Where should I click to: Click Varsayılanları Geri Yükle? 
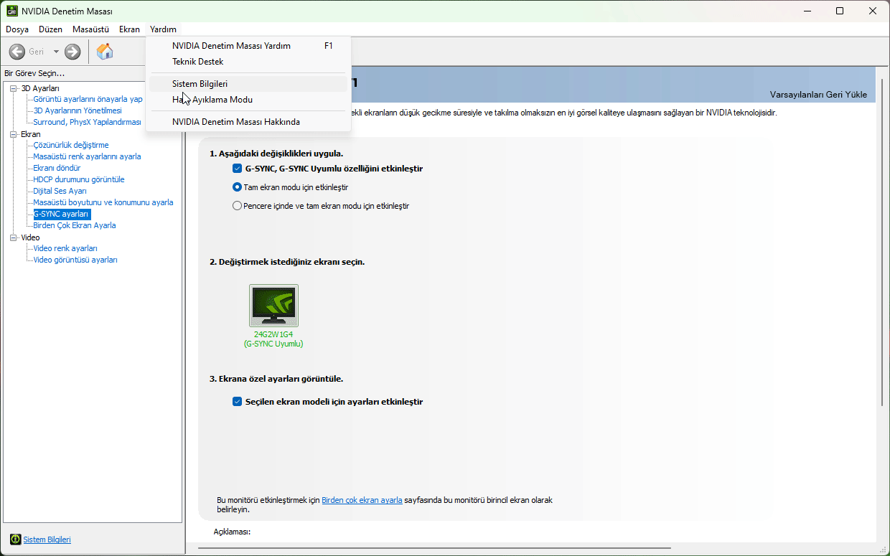pyautogui.click(x=818, y=95)
